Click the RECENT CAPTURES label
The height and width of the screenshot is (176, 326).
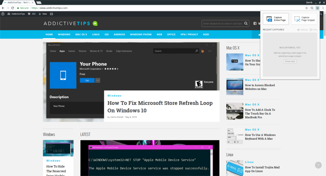coord(273,30)
